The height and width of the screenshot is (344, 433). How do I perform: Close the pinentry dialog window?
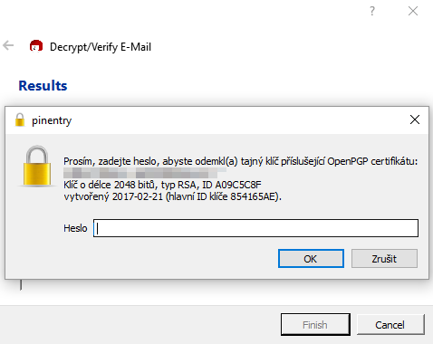(x=415, y=119)
